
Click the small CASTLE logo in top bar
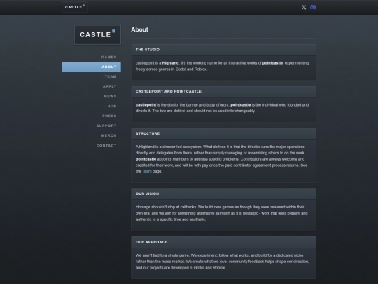[x=75, y=7]
